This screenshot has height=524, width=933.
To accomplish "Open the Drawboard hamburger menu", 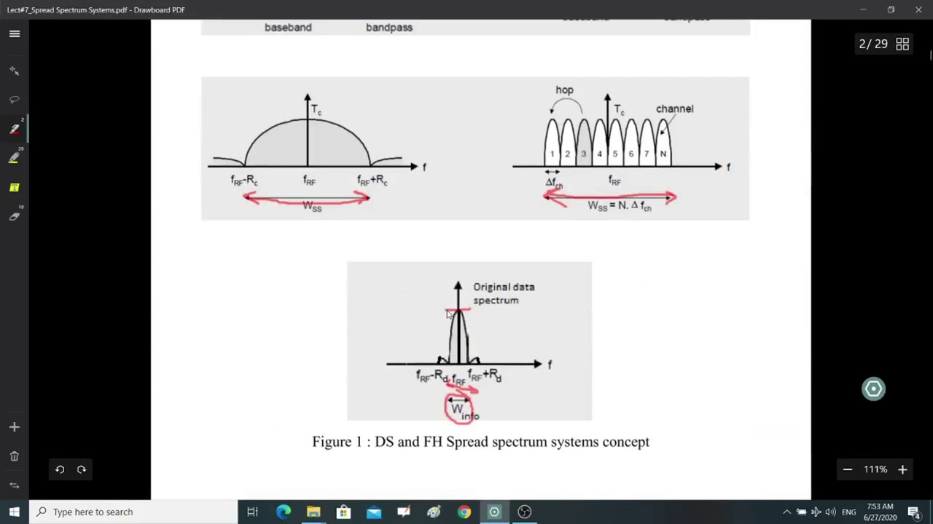I will (15, 33).
